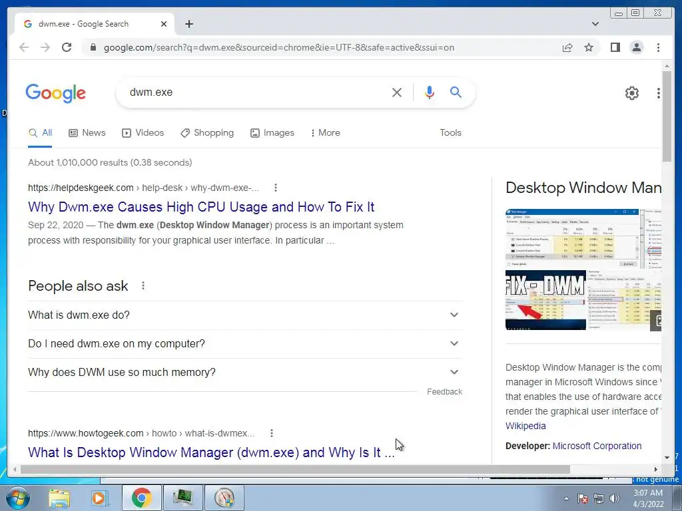Open the People also ask options menu
Image resolution: width=682 pixels, height=511 pixels.
143,285
